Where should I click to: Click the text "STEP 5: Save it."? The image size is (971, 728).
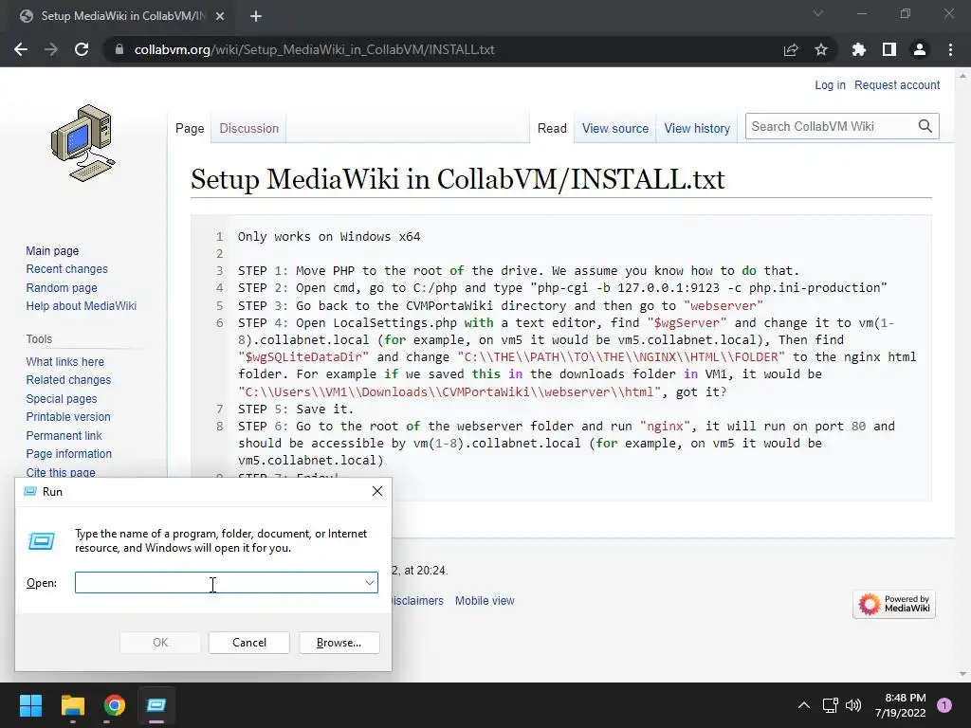click(296, 409)
